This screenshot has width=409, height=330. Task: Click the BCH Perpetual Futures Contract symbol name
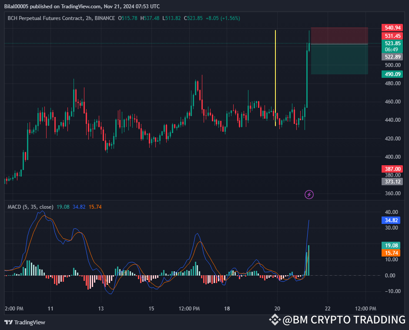(x=46, y=19)
